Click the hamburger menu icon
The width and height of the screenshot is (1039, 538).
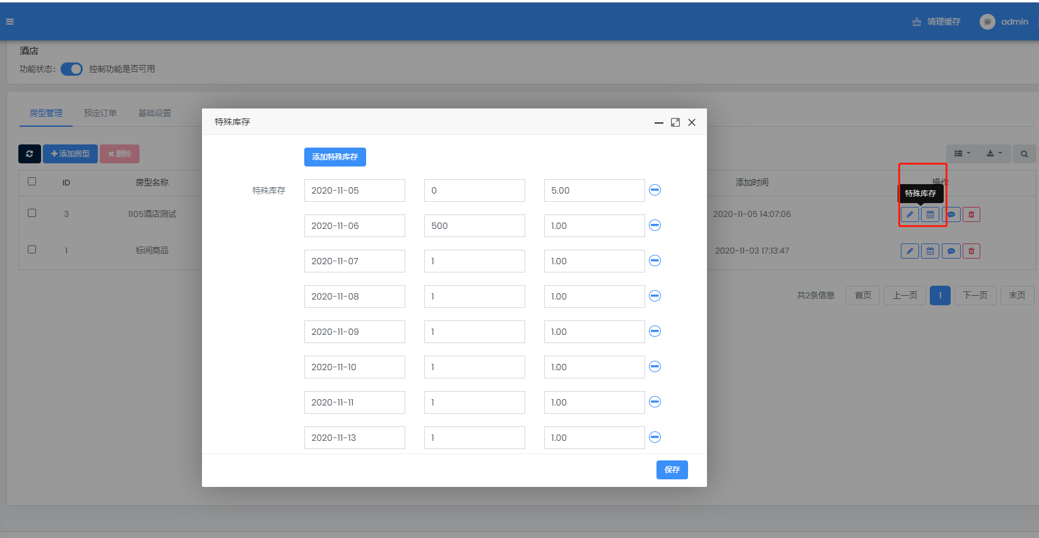[9, 21]
